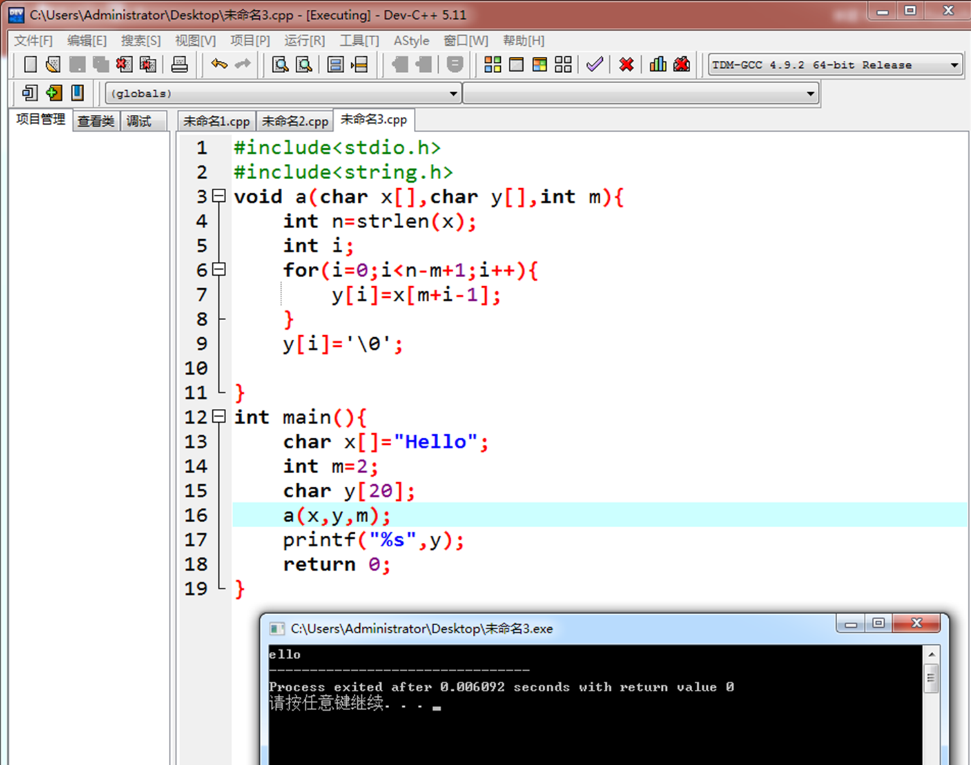This screenshot has width=971, height=765.
Task: Click the Run program toolbar icon
Action: (517, 64)
